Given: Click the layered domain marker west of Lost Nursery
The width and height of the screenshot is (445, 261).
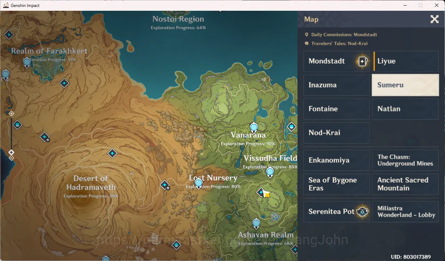Looking at the screenshot, I should point(165,185).
